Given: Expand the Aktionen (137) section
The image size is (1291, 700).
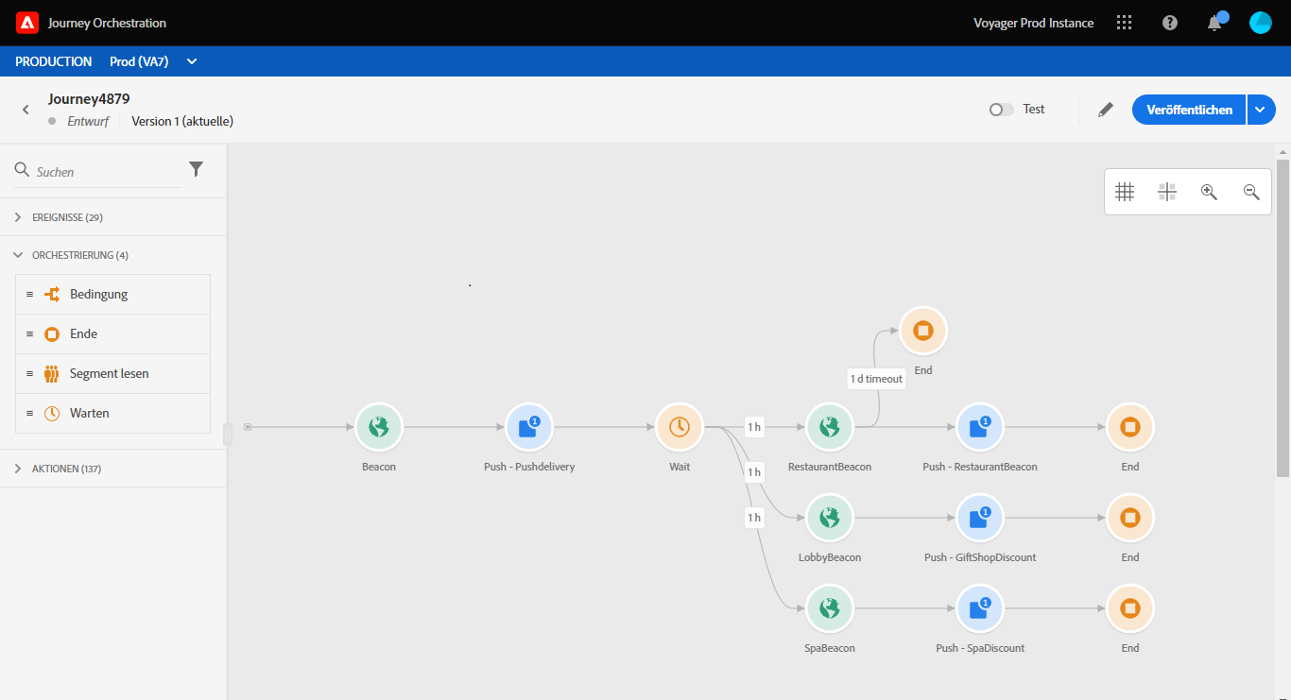Looking at the screenshot, I should tap(112, 469).
